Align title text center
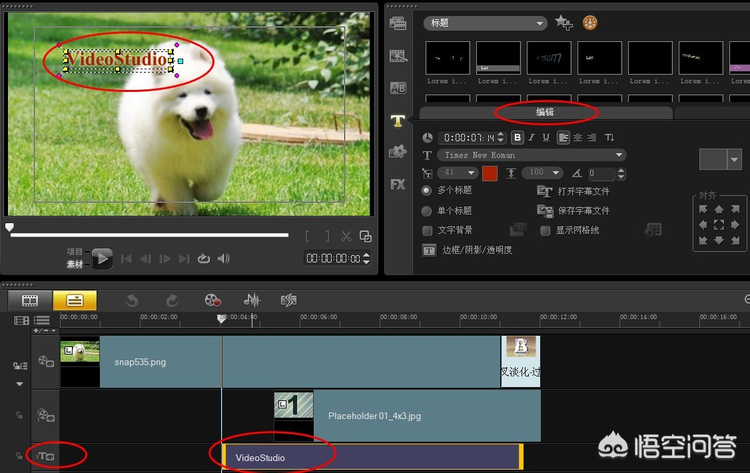Screen dimensions: 750x473 tap(577, 138)
